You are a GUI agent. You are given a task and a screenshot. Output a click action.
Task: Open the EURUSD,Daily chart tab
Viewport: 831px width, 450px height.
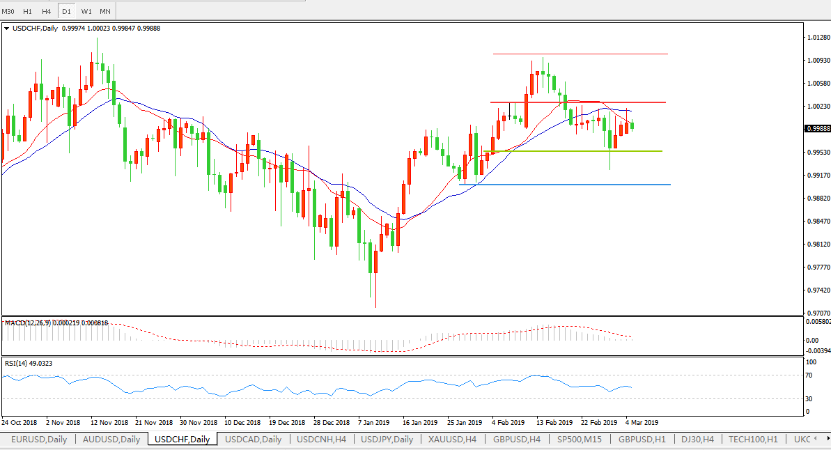[39, 440]
